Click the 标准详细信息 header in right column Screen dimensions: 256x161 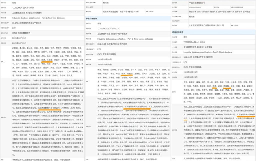pyautogui.click(x=178, y=32)
